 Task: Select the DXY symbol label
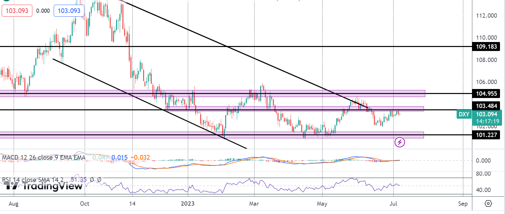[x=464, y=114]
